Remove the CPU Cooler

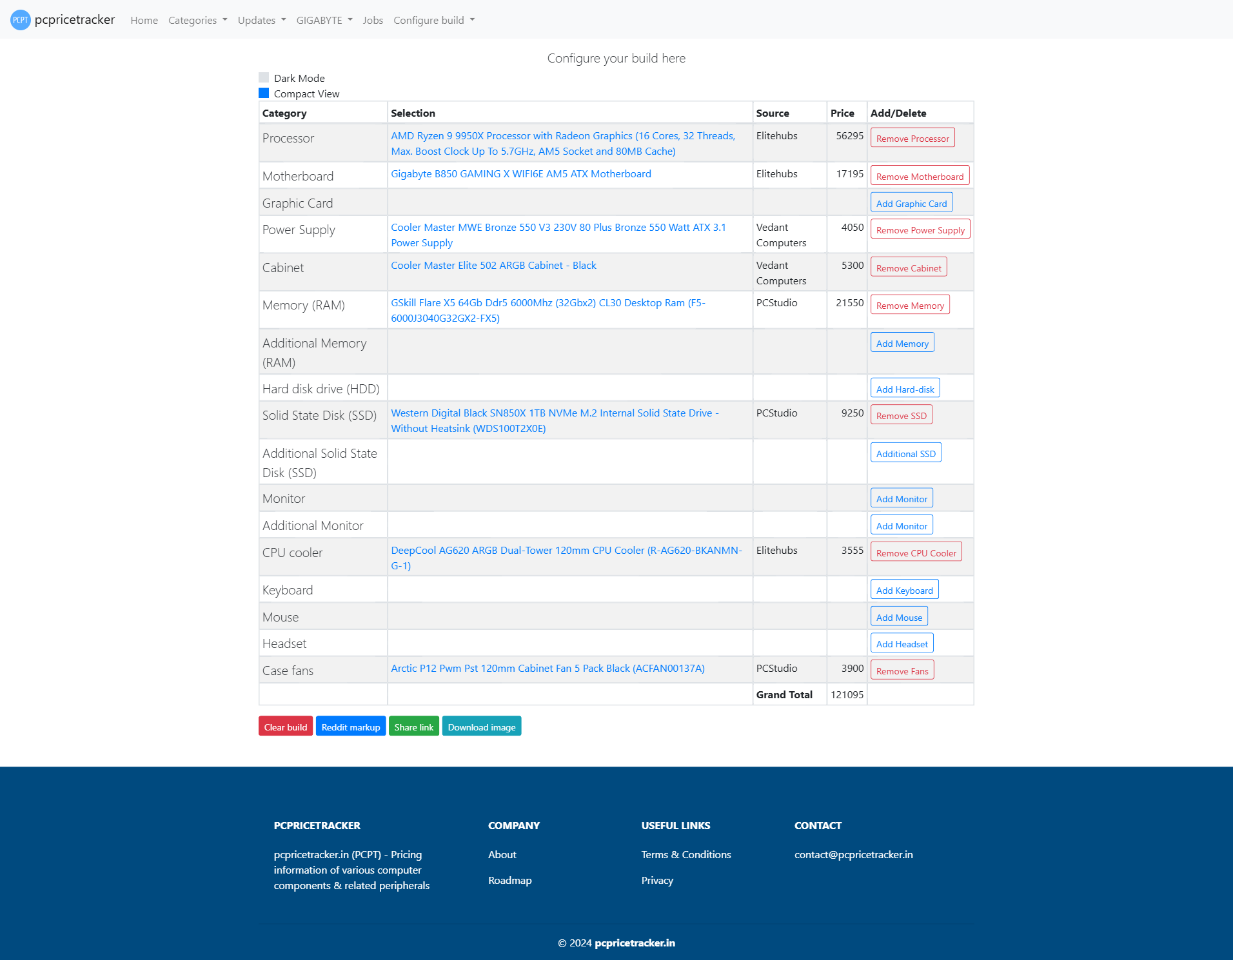pos(916,553)
